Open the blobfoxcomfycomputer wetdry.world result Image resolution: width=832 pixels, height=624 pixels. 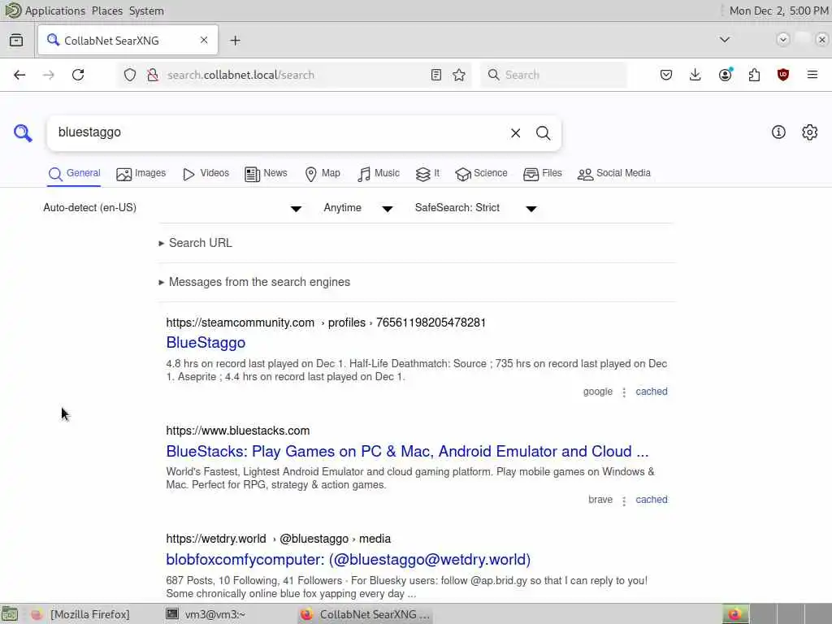(x=348, y=560)
